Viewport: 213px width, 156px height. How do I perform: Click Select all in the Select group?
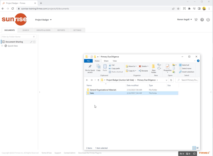184,65
